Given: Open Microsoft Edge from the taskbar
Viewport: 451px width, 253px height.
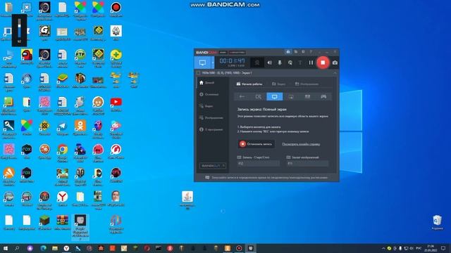Looking at the screenshot, I should click(44, 248).
